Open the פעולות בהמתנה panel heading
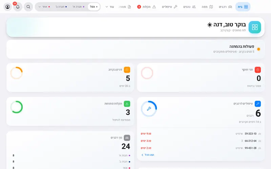271x169 pixels. click(242, 46)
